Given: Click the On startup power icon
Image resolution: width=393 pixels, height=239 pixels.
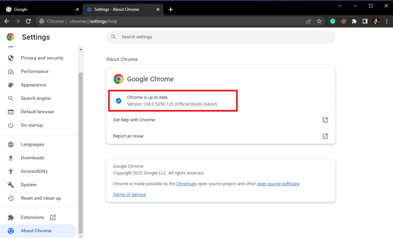Looking at the screenshot, I should [x=11, y=125].
